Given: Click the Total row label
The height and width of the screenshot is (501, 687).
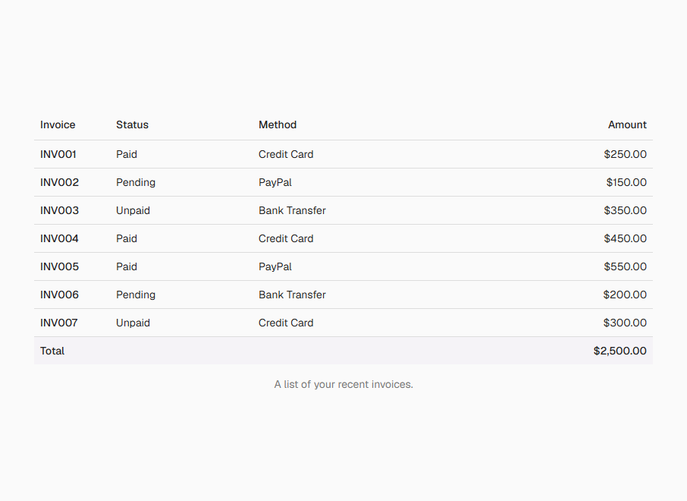Looking at the screenshot, I should coord(52,351).
